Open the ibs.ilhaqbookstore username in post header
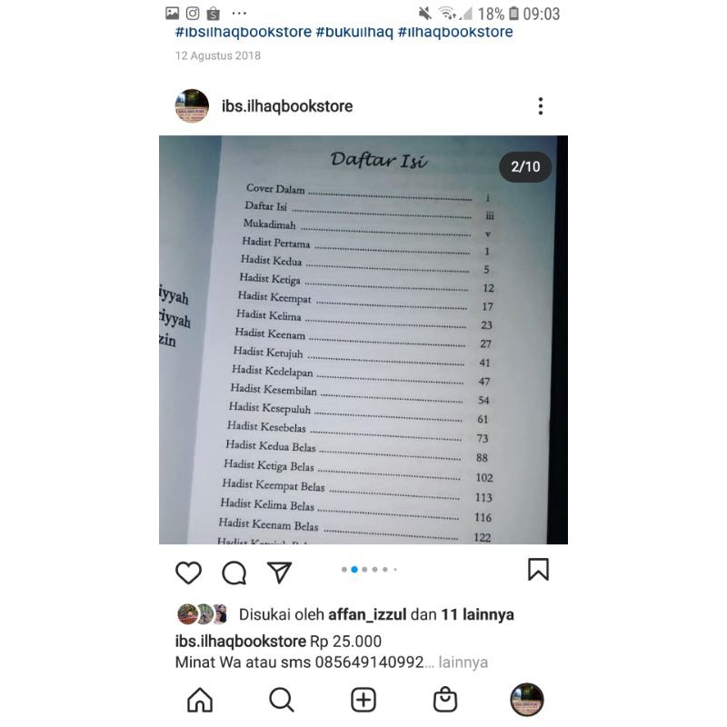 point(287,106)
